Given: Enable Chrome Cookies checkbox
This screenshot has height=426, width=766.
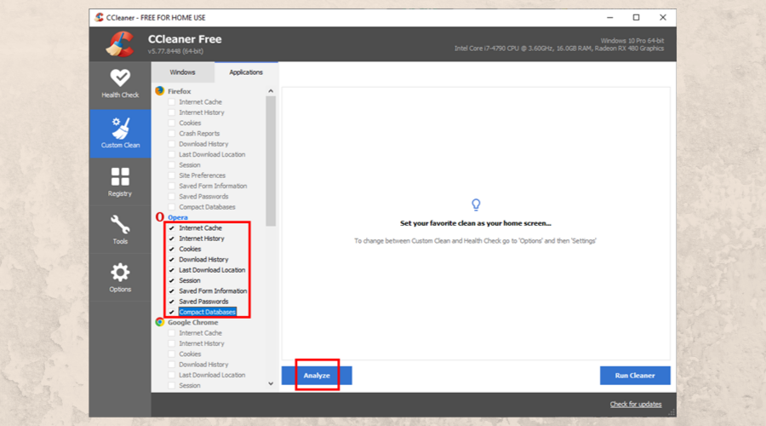Looking at the screenshot, I should 171,354.
